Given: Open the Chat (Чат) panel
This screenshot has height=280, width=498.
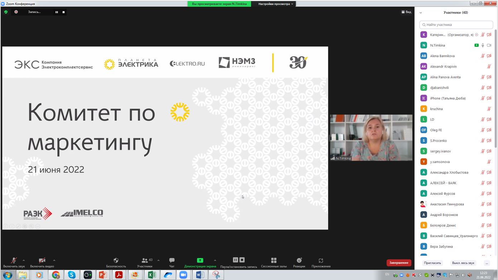Looking at the screenshot, I should click(171, 261).
